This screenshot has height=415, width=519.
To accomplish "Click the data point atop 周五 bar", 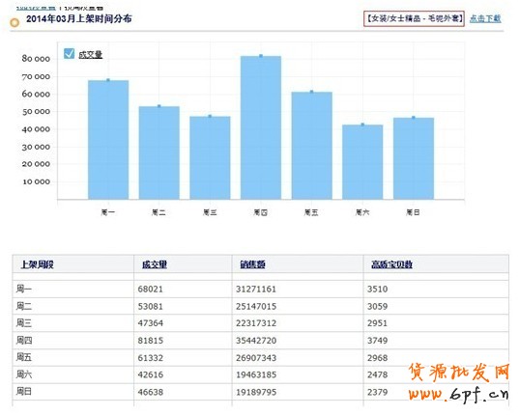I will coord(312,92).
